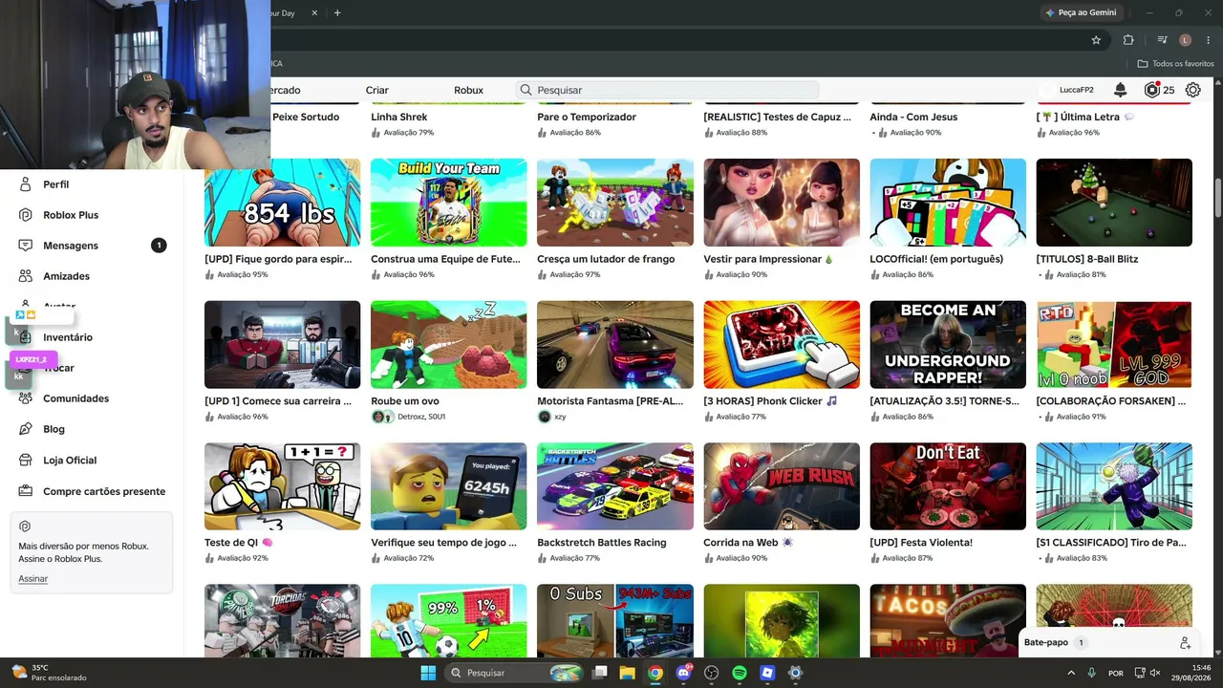The width and height of the screenshot is (1223, 688).
Task: Open Chrome media controls icon
Action: pos(1162,40)
